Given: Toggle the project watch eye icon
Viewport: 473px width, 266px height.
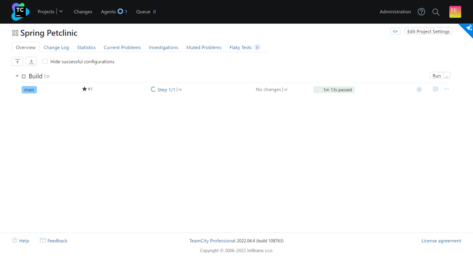Looking at the screenshot, I should (395, 32).
